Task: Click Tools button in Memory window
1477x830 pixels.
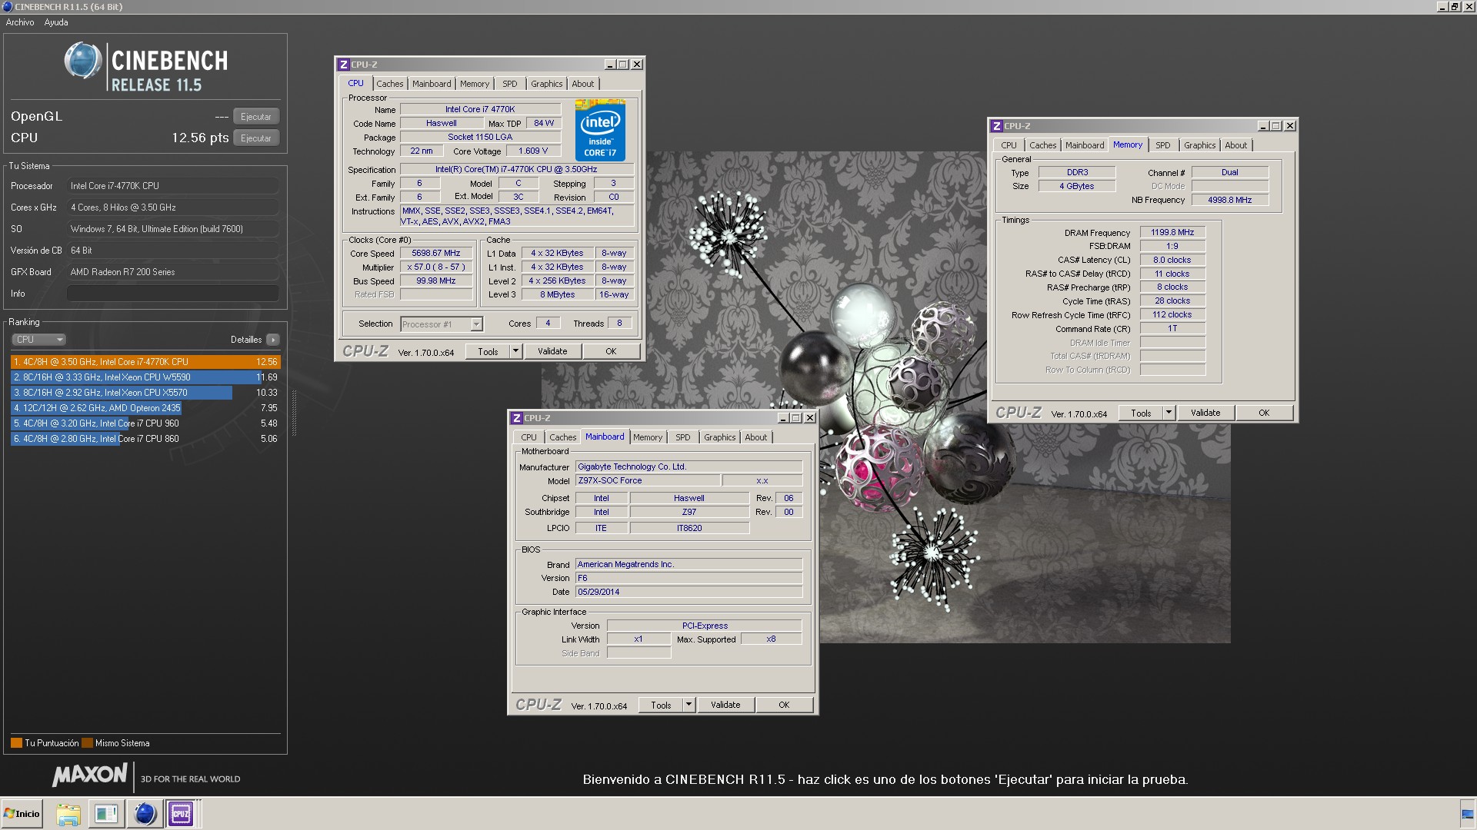Action: (1141, 413)
